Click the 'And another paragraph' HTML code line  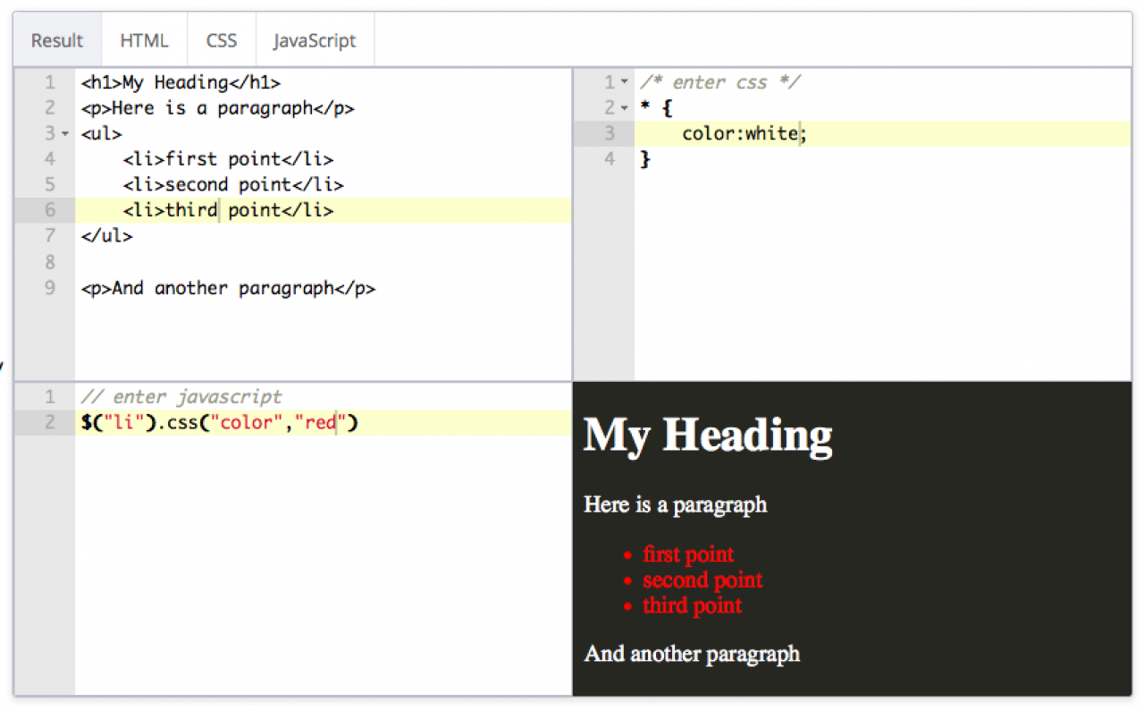click(x=228, y=288)
